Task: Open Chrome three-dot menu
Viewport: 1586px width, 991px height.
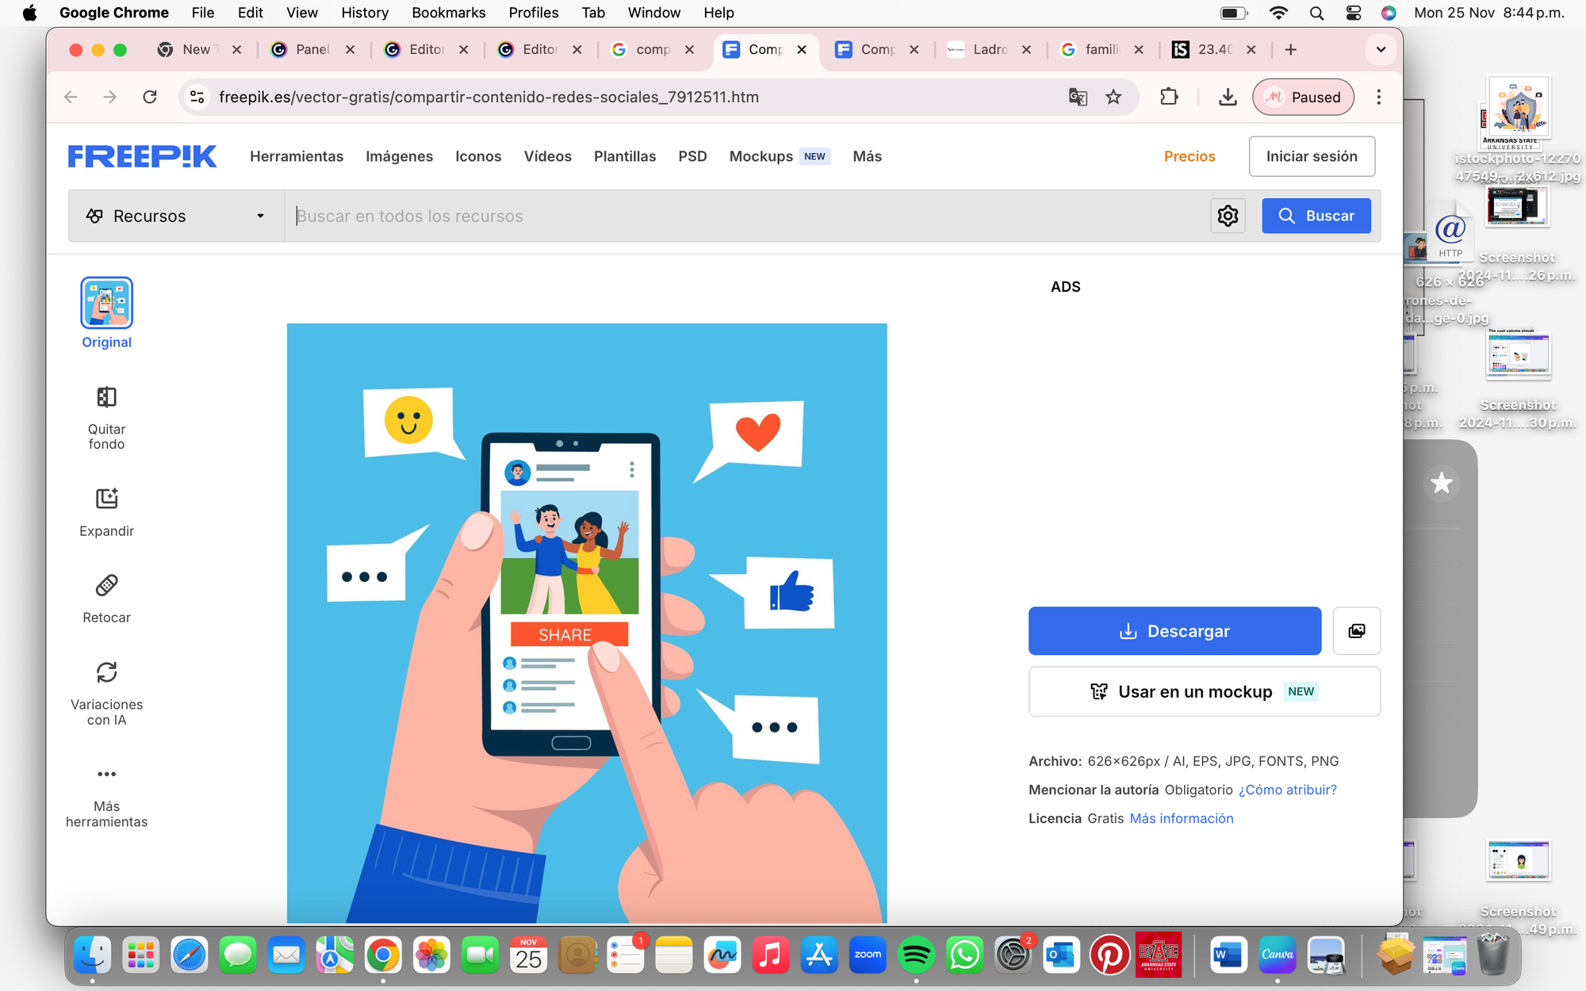Action: 1379,97
